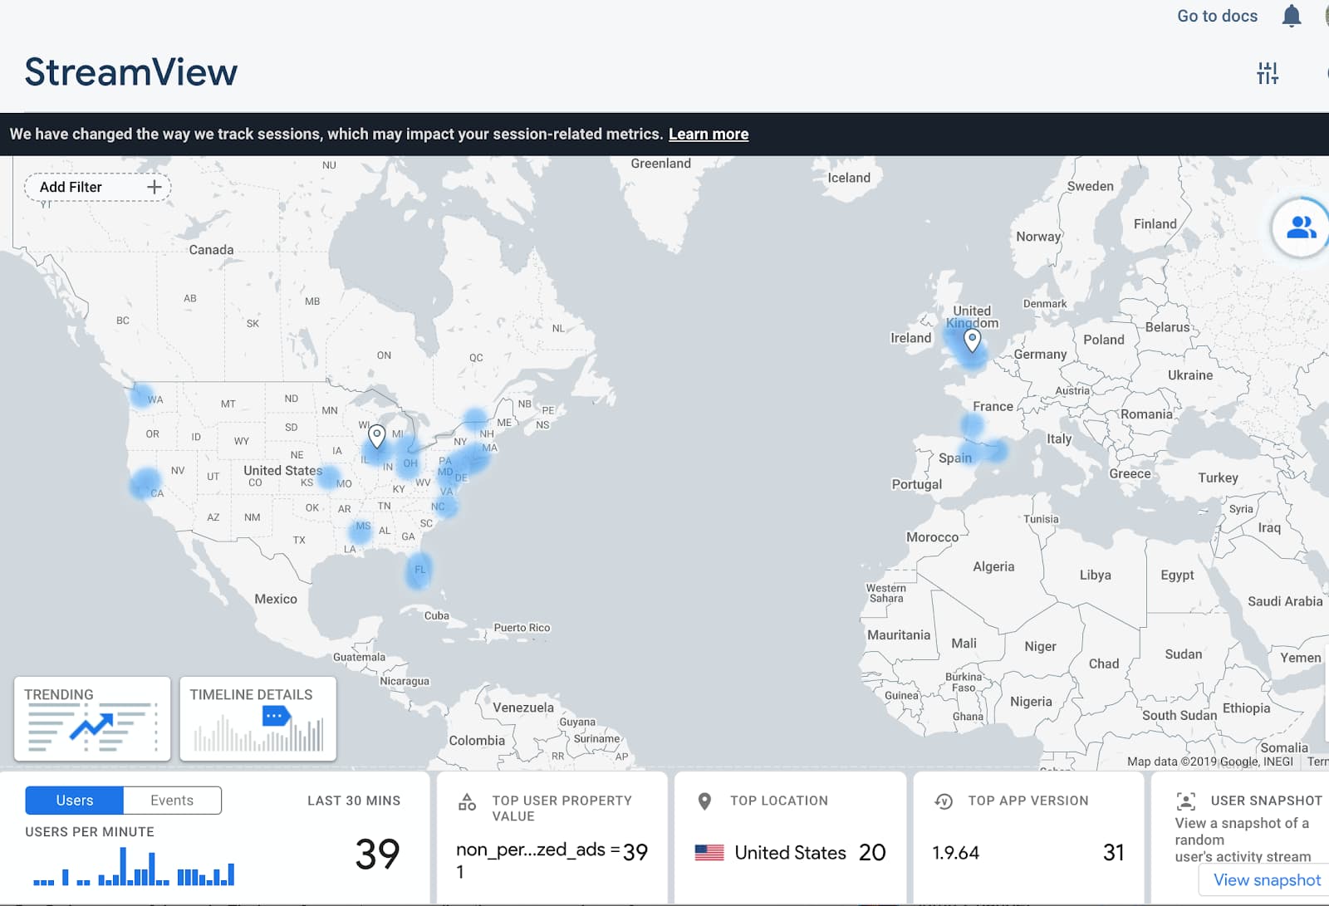The image size is (1329, 906).
Task: Select the map pin over United Kingdom
Action: pos(972,340)
